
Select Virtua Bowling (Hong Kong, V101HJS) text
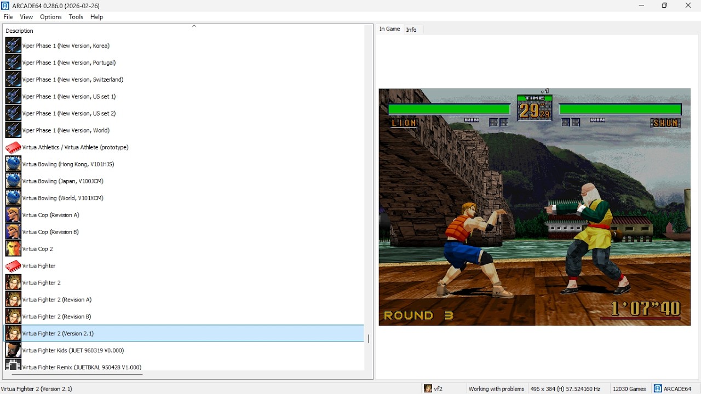(68, 165)
